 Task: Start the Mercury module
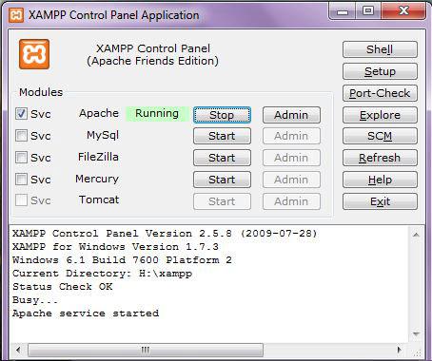coord(222,180)
